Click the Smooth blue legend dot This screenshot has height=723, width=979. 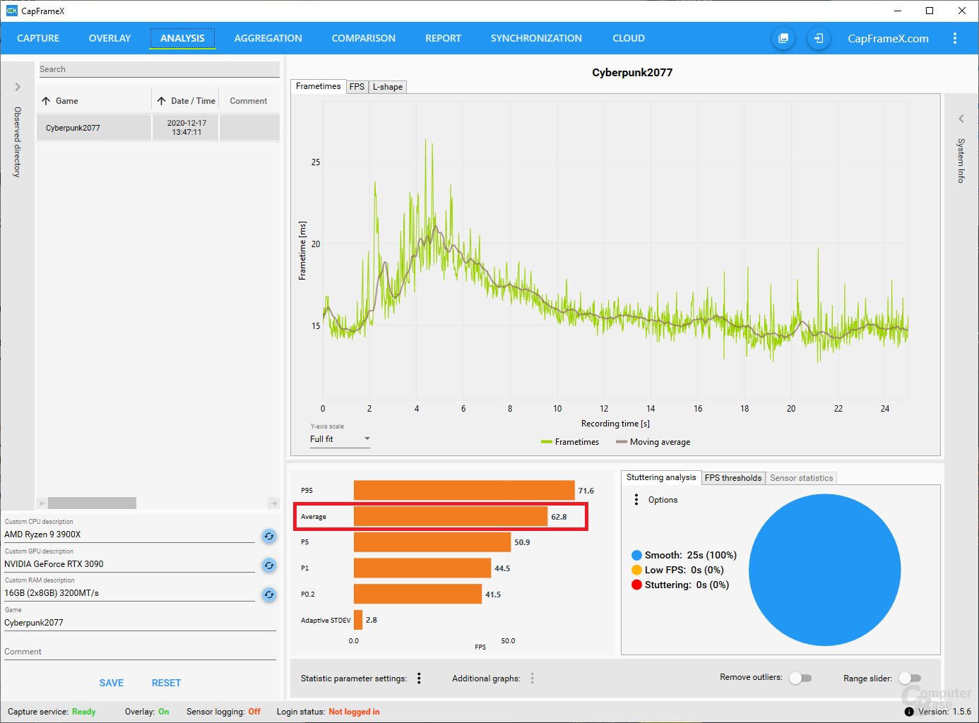pyautogui.click(x=636, y=555)
